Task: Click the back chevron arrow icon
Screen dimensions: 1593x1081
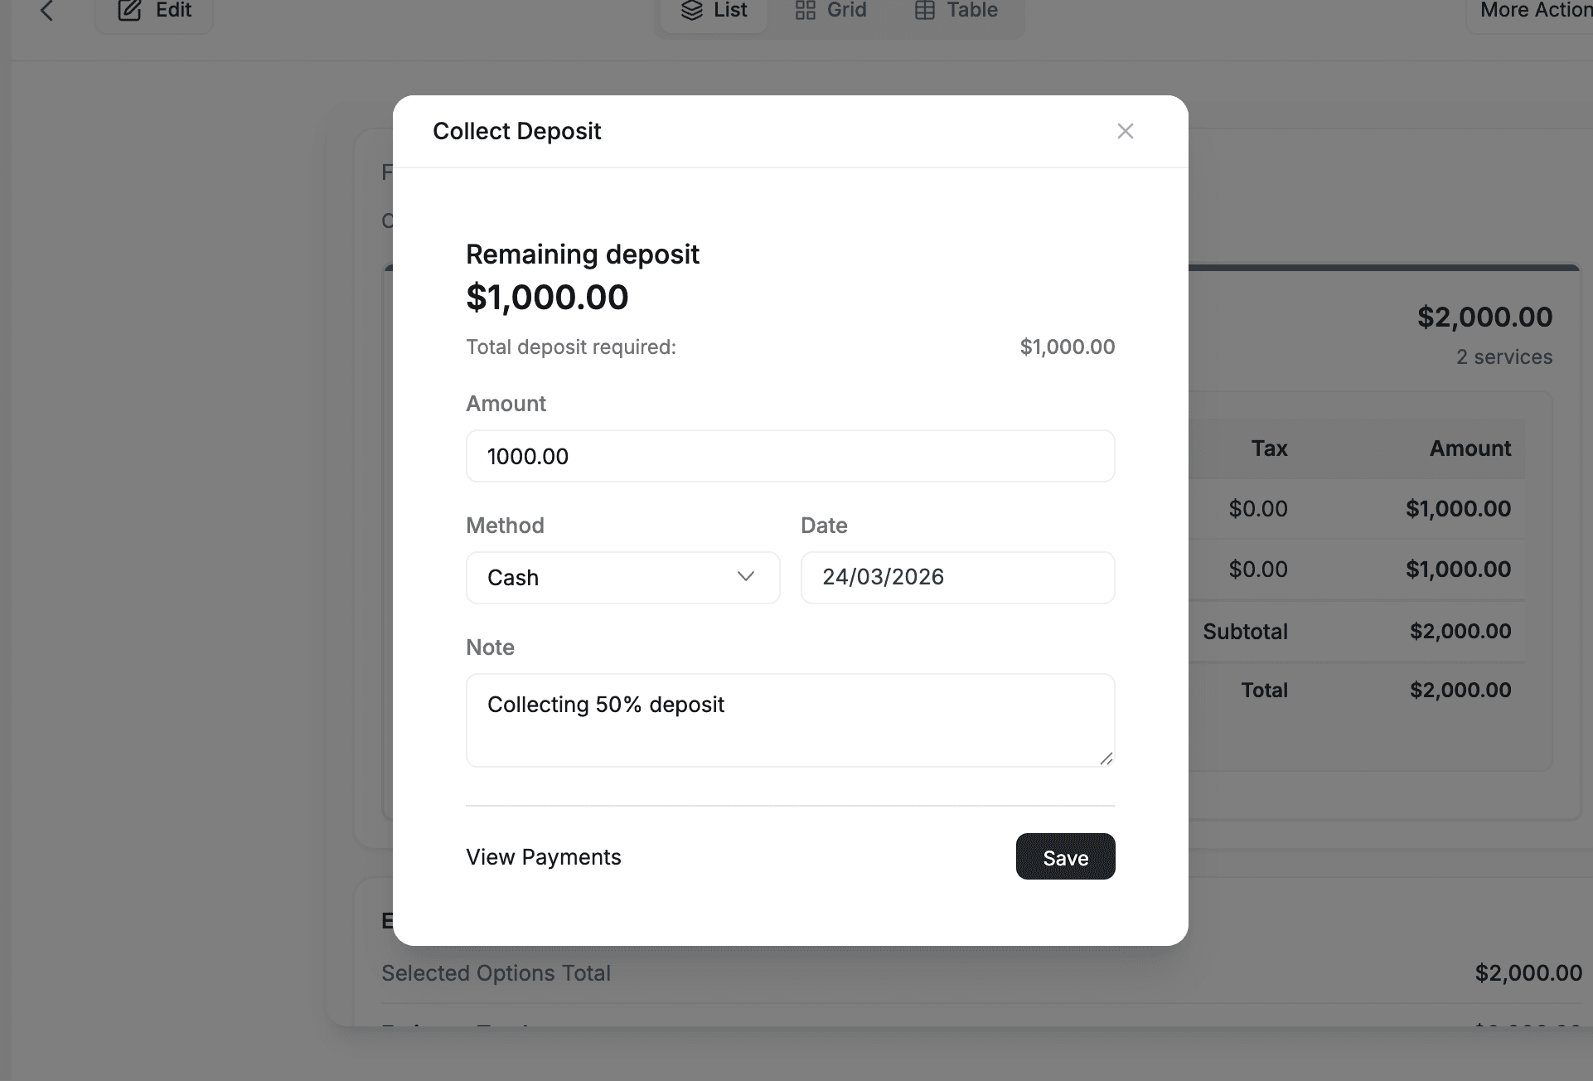Action: pos(47,12)
